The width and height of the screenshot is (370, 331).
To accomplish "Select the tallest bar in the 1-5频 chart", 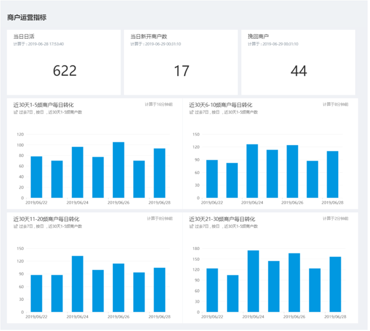I will click(x=118, y=170).
